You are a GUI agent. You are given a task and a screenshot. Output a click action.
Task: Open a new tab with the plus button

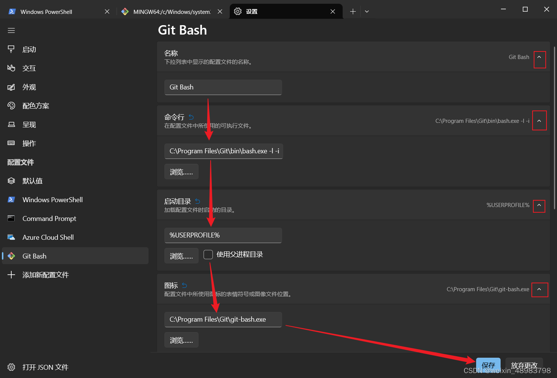pos(353,12)
